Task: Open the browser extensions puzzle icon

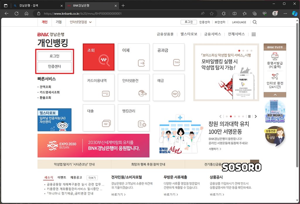Action: [224, 13]
